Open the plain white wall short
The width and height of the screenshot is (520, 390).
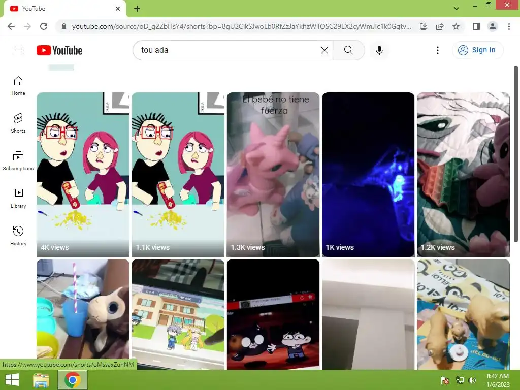coord(368,314)
